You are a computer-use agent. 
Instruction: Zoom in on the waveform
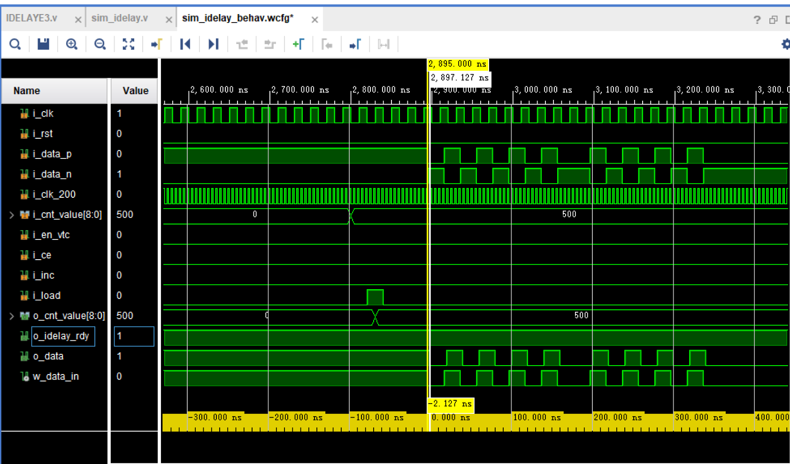click(x=71, y=44)
